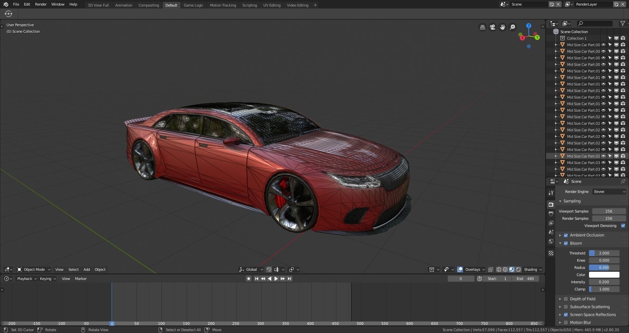Hide highlighted Mid Size Car Part.02 eye icon
The height and width of the screenshot is (333, 629).
coord(603,156)
